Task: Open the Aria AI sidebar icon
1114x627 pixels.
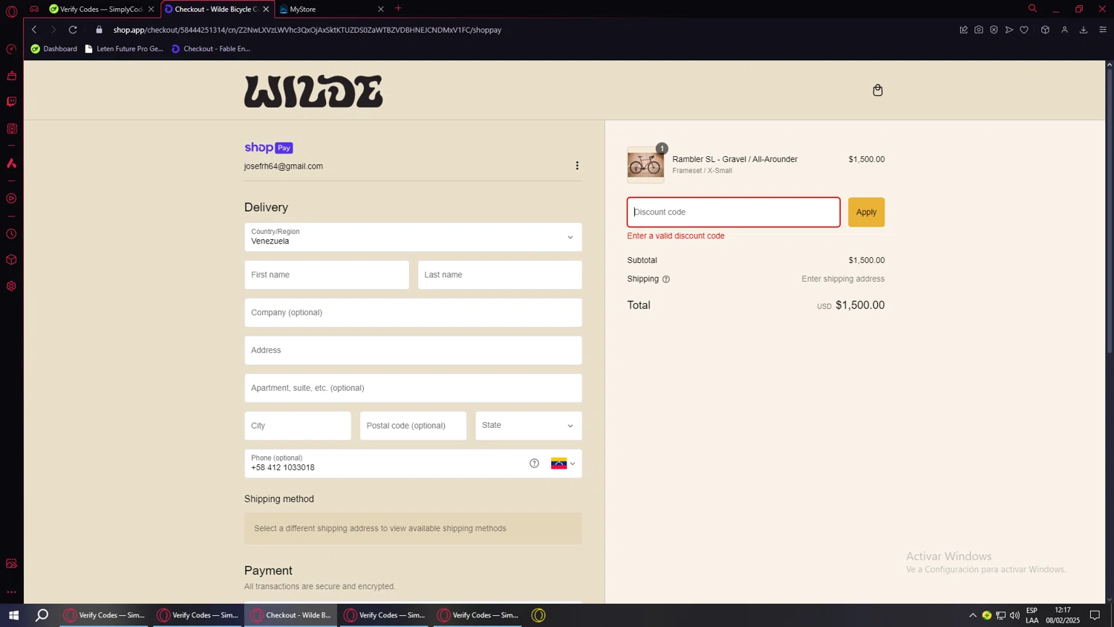Action: [x=11, y=163]
